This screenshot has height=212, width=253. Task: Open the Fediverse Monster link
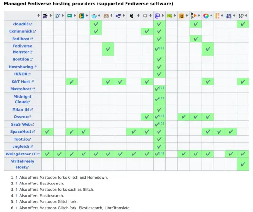[x=22, y=49]
